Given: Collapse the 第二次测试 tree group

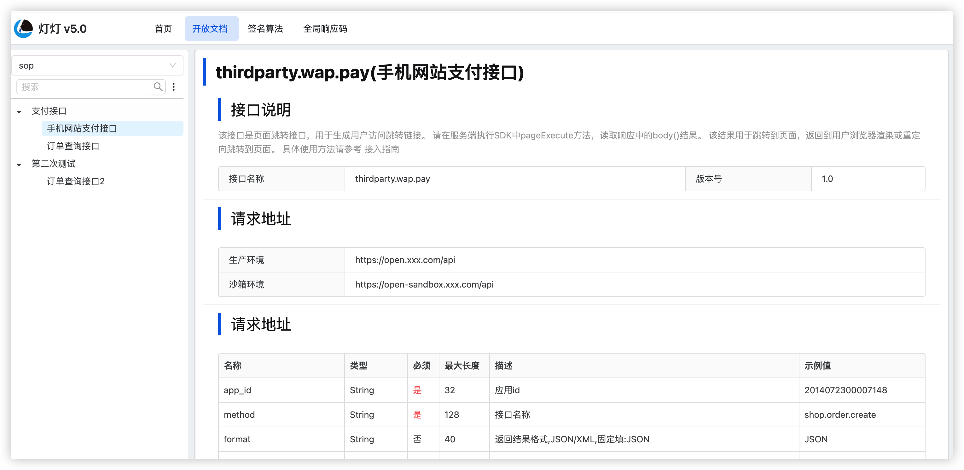Looking at the screenshot, I should pos(19,165).
